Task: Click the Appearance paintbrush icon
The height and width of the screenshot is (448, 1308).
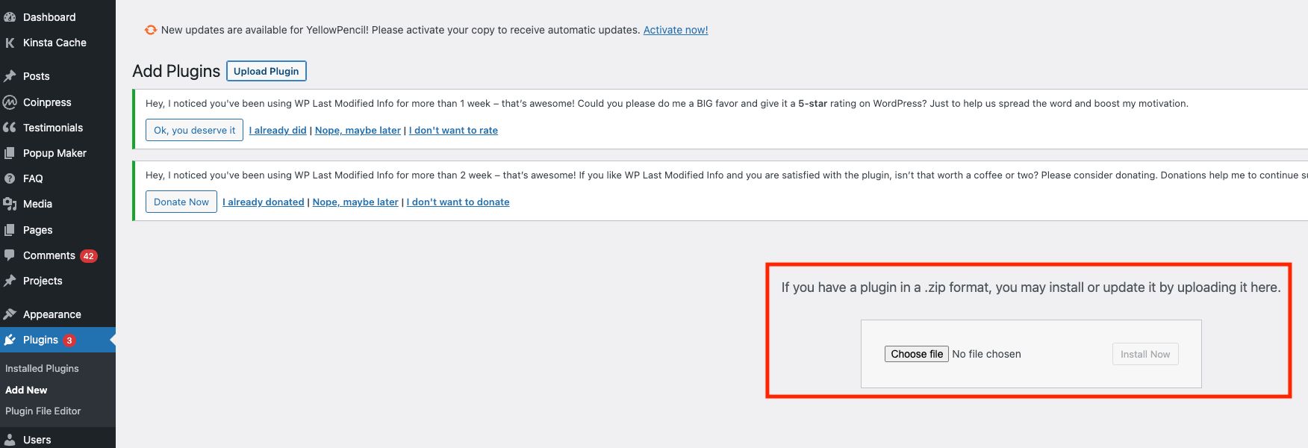Action: tap(10, 314)
